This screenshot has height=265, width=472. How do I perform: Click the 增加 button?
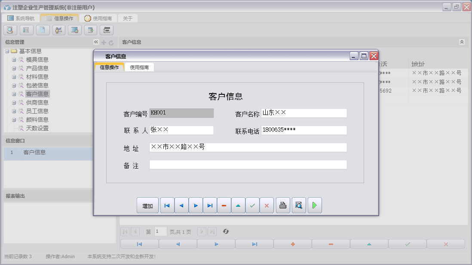147,206
